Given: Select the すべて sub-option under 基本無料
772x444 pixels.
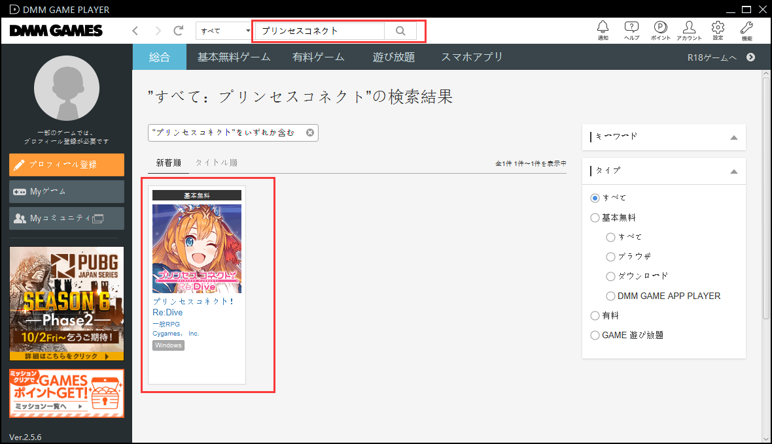Looking at the screenshot, I should tap(610, 237).
